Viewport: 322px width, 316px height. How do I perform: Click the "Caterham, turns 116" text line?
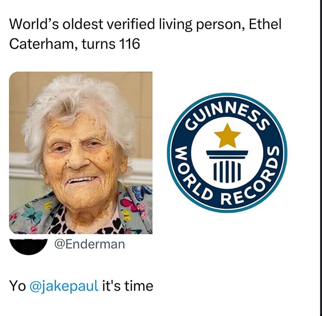click(x=75, y=44)
